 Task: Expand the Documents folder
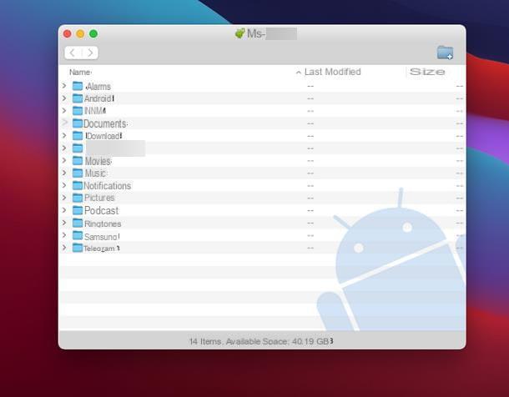click(x=64, y=123)
